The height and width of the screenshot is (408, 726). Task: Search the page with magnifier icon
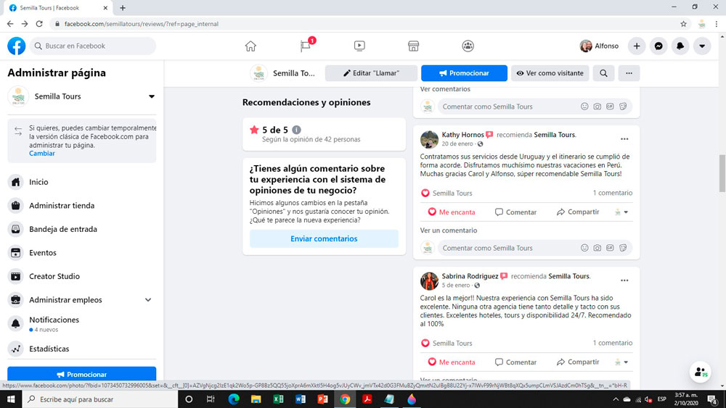[604, 73]
